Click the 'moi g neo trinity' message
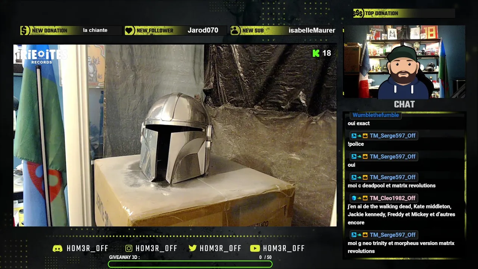The width and height of the screenshot is (478, 269). (401, 247)
